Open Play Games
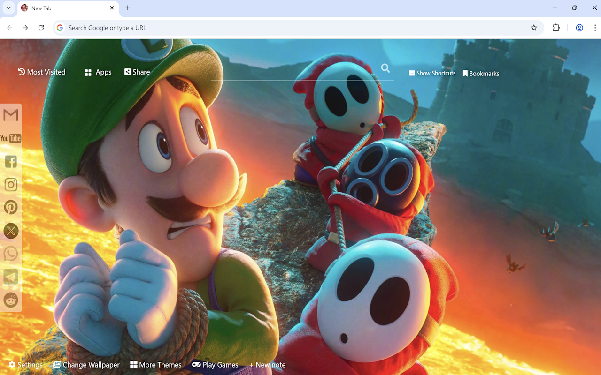Viewport: 601px width, 375px height. point(215,364)
